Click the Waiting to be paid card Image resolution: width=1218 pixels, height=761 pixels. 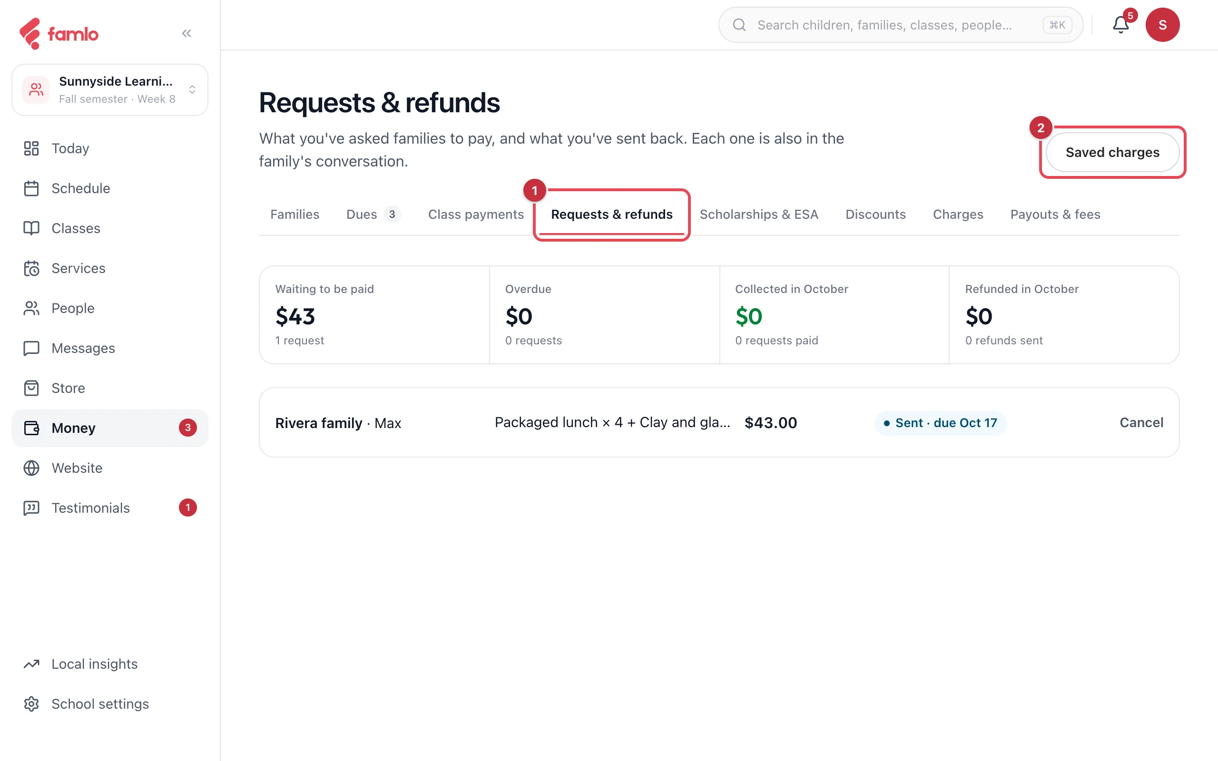tap(374, 315)
